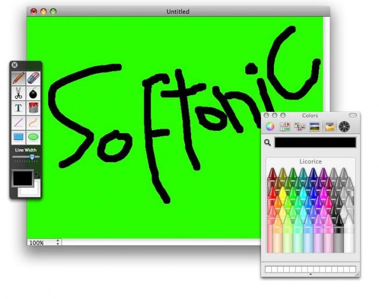
Task: Click the black foreground color swatch
Action: pyautogui.click(x=22, y=178)
